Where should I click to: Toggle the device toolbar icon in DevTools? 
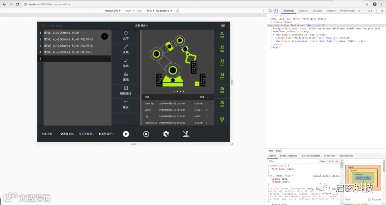tap(276, 11)
